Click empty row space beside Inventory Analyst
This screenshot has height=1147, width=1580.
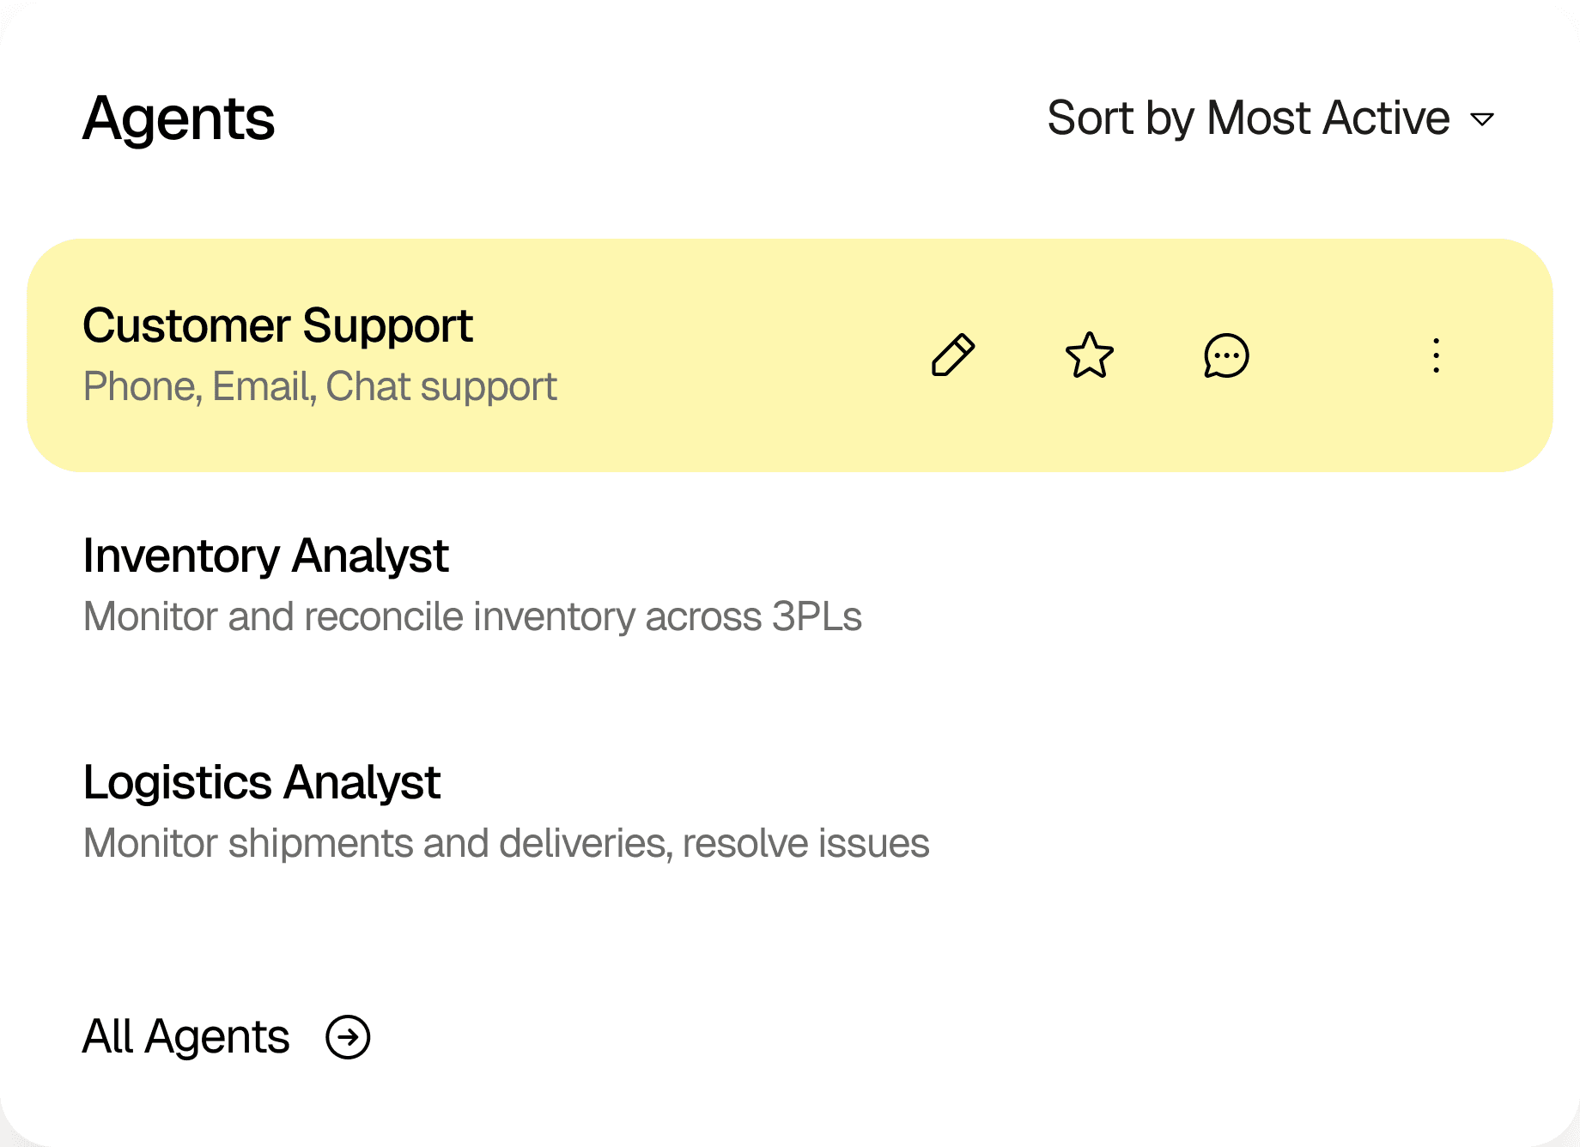1202,584
